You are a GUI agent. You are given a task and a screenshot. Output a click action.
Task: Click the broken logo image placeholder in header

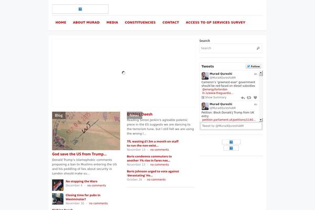(x=80, y=9)
